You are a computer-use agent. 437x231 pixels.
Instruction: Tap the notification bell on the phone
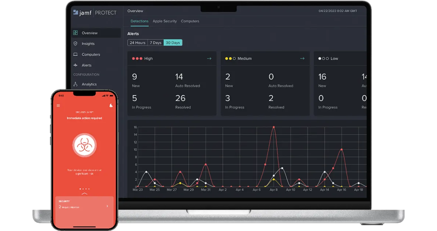[111, 105]
